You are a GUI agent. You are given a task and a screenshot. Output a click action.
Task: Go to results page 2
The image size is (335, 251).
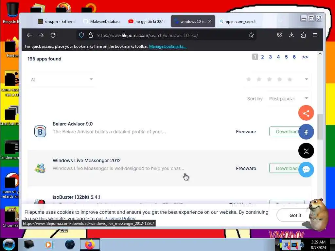(x=262, y=57)
